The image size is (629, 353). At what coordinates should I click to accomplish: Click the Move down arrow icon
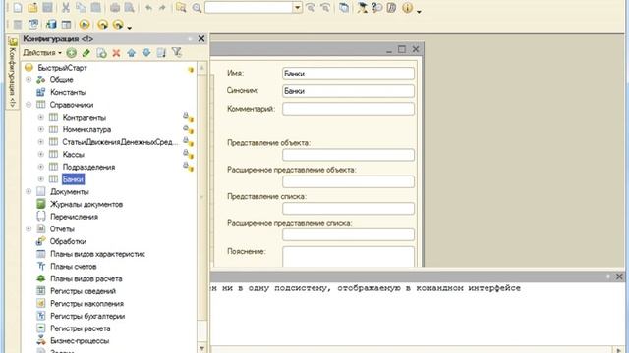[x=146, y=52]
